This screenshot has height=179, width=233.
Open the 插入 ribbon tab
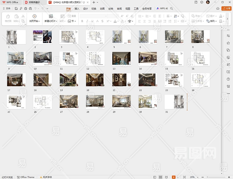click(77, 9)
